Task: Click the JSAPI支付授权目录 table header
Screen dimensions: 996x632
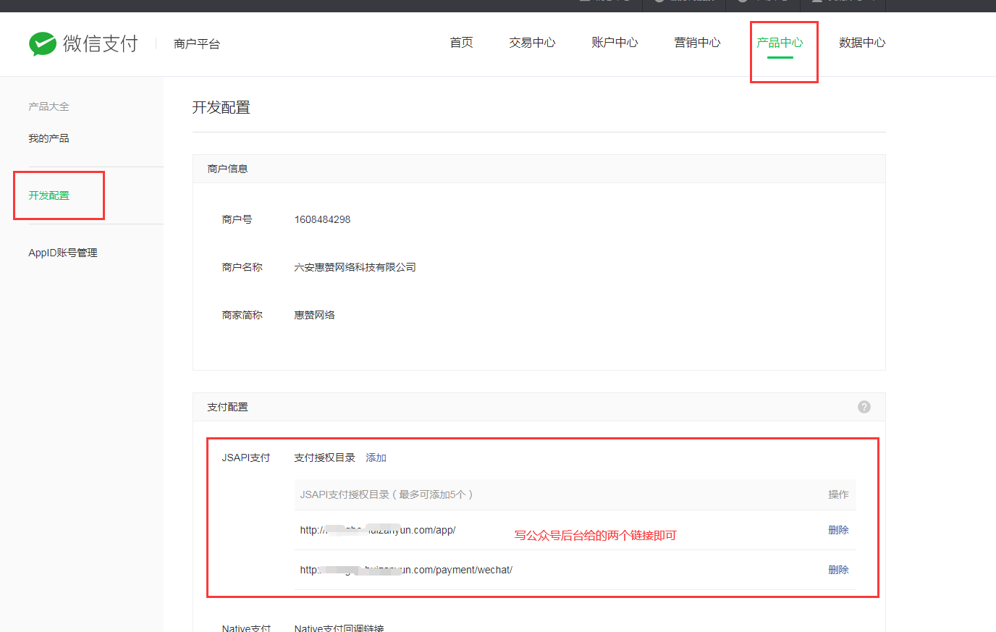Action: click(387, 494)
